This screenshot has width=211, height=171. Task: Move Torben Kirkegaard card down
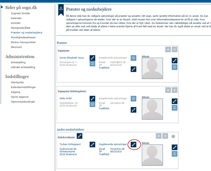click(159, 136)
